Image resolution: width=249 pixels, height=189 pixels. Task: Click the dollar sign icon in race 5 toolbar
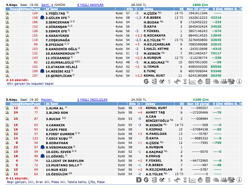169,180
